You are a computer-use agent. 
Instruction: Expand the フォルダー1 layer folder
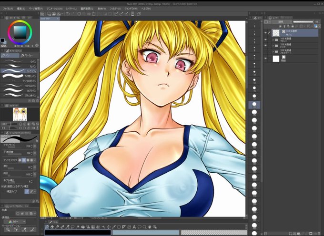[273, 51]
